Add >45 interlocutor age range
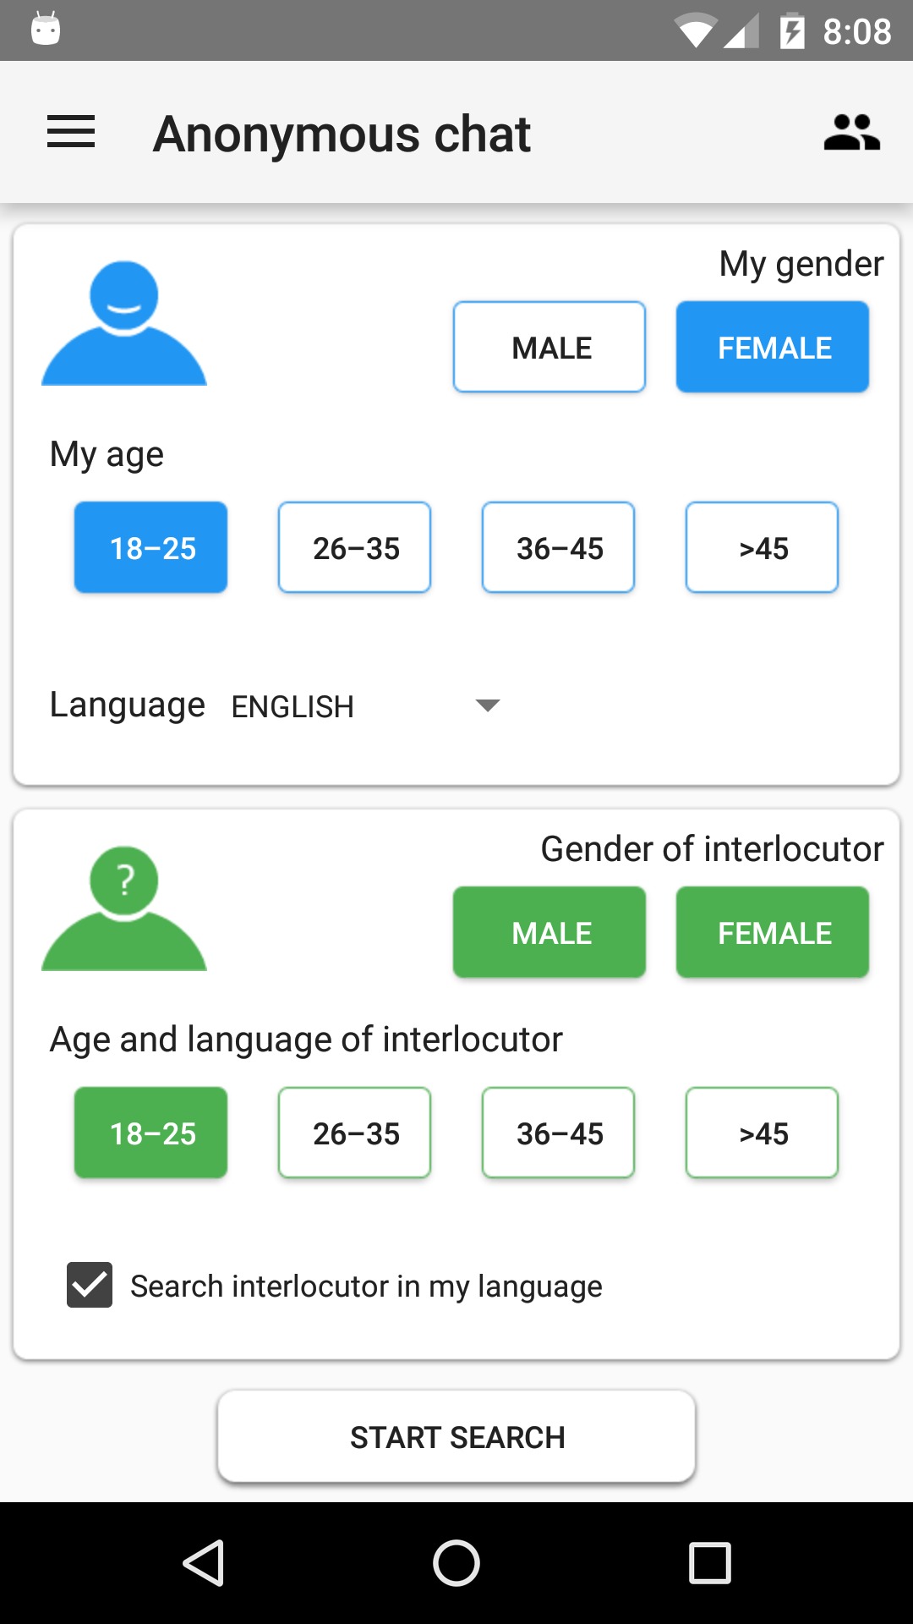The height and width of the screenshot is (1624, 913). (x=763, y=1133)
